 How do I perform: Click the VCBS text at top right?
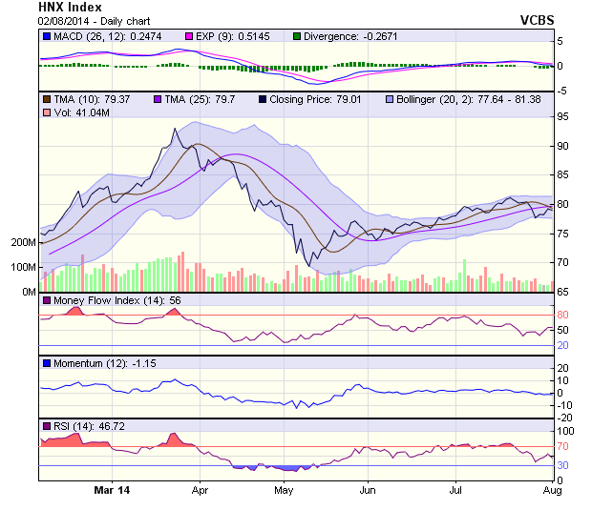[x=537, y=19]
